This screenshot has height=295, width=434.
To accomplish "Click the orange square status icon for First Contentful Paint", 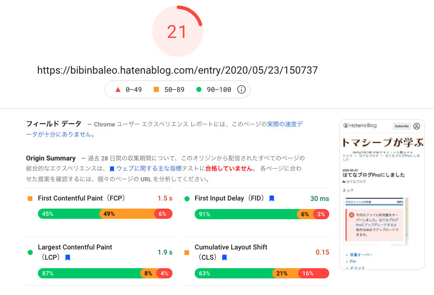I will (29, 198).
